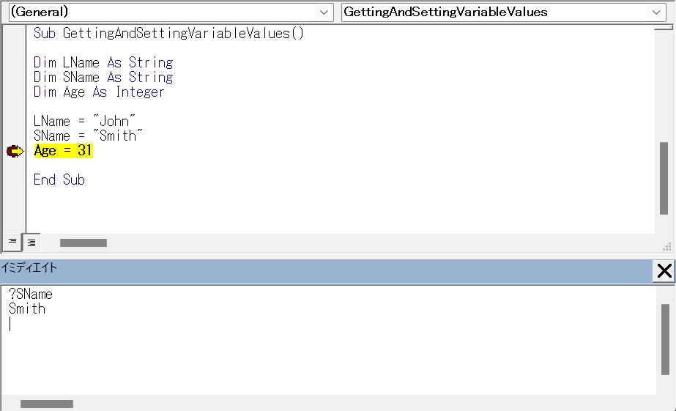Click the Sub GettingAndSettingVariableValues() line
This screenshot has height=411, width=676.
168,34
